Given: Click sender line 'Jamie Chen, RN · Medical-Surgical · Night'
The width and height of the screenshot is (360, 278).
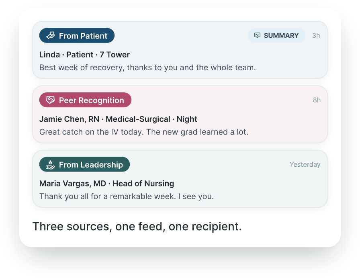Looking at the screenshot, I should pos(118,119).
